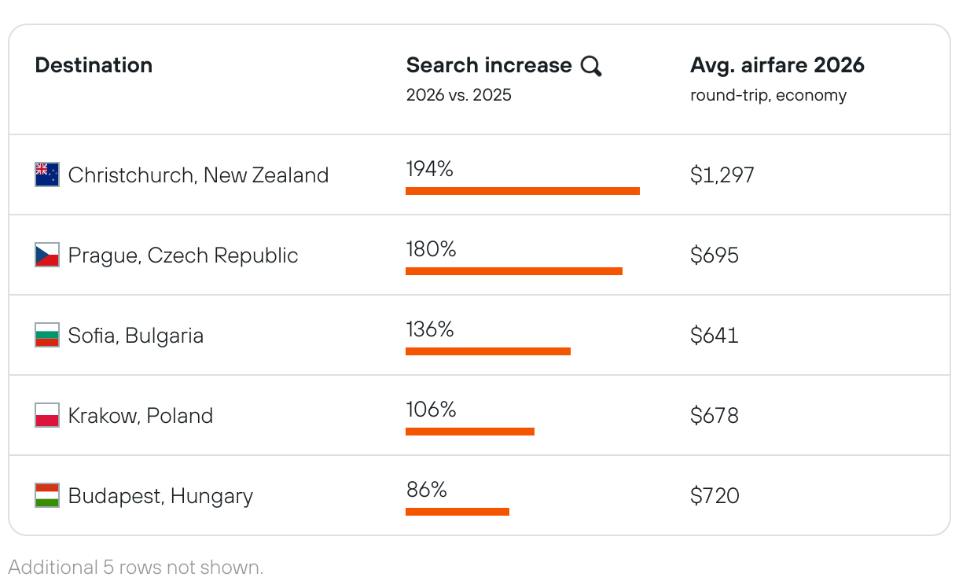This screenshot has height=588, width=959.
Task: Choose Krakow, Poland destination
Action: (141, 415)
